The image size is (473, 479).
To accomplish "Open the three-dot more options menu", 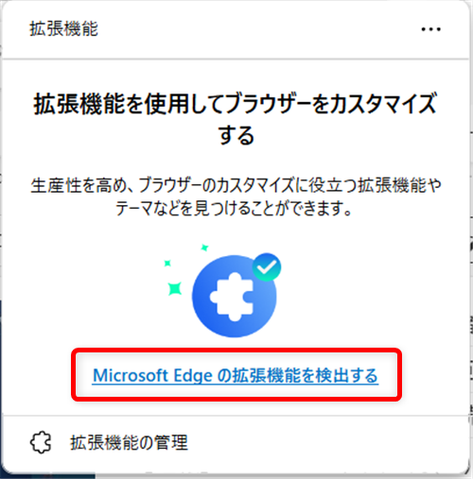I will click(x=430, y=29).
